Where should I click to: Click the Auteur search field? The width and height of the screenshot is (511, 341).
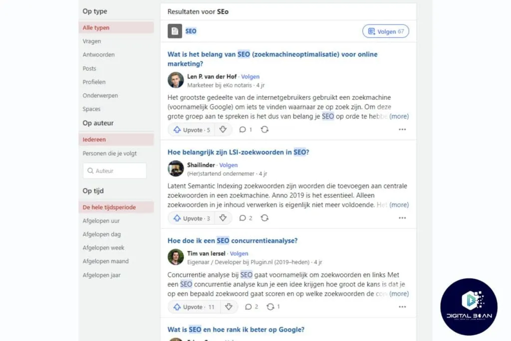115,171
